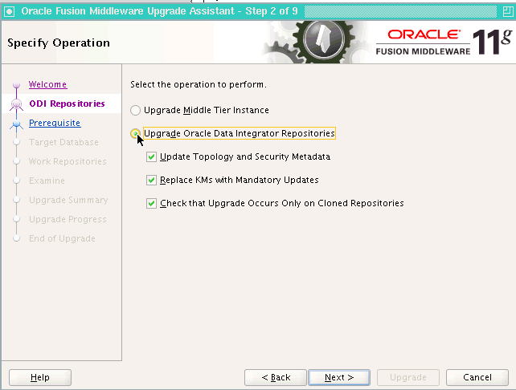Go back with the Back button
The image size is (516, 390).
tap(276, 377)
